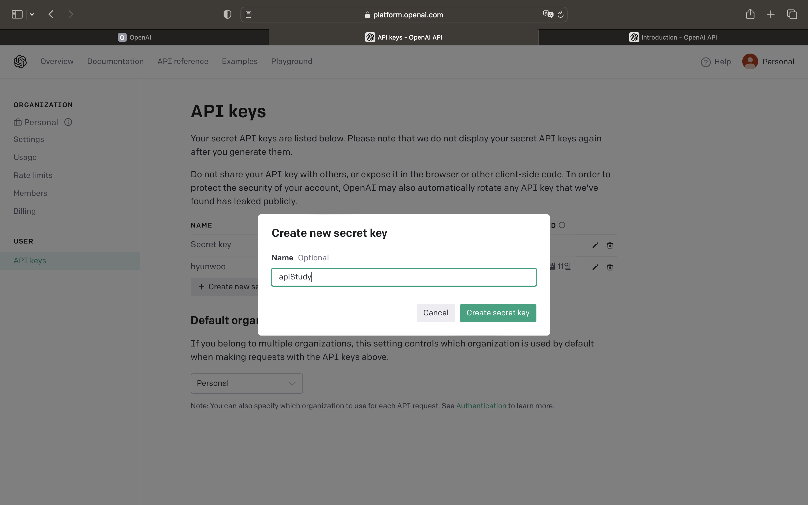Click the OpenAI logo in header
Image resolution: width=808 pixels, height=505 pixels.
20,61
